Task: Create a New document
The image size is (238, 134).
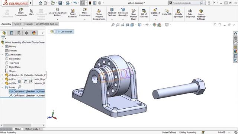Action: pyautogui.click(x=45, y=3)
